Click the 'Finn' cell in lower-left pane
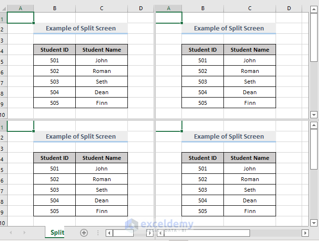 click(x=101, y=211)
